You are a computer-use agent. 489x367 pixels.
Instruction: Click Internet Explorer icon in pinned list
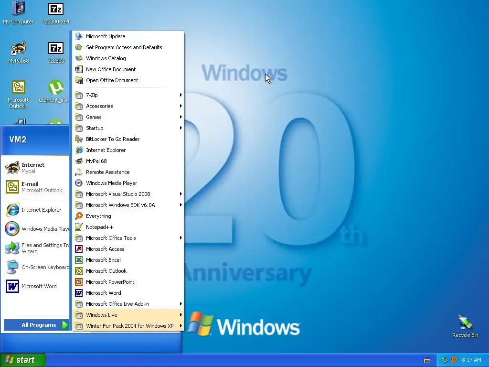(x=12, y=210)
